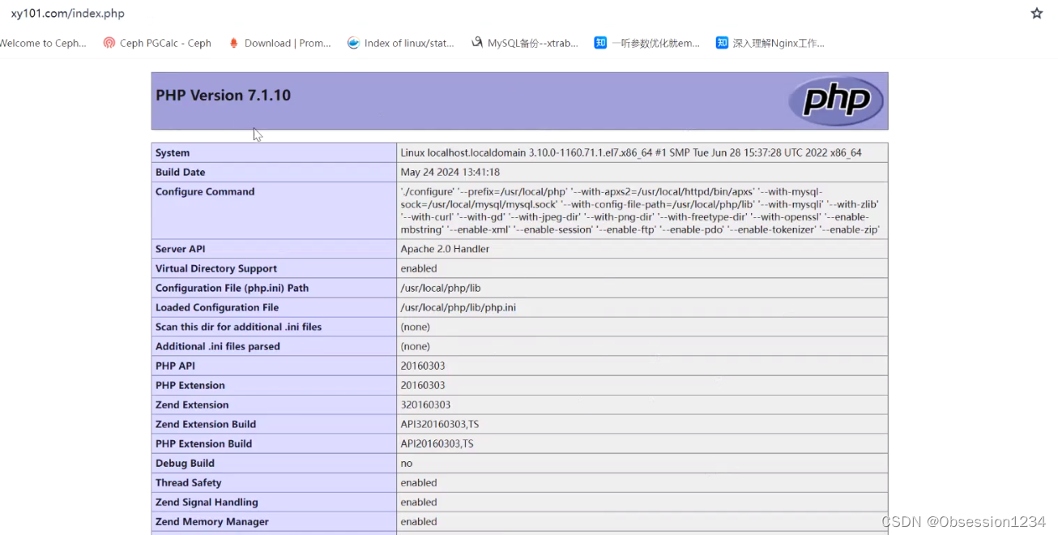
Task: Select the API20160303,TS value
Action: click(437, 443)
